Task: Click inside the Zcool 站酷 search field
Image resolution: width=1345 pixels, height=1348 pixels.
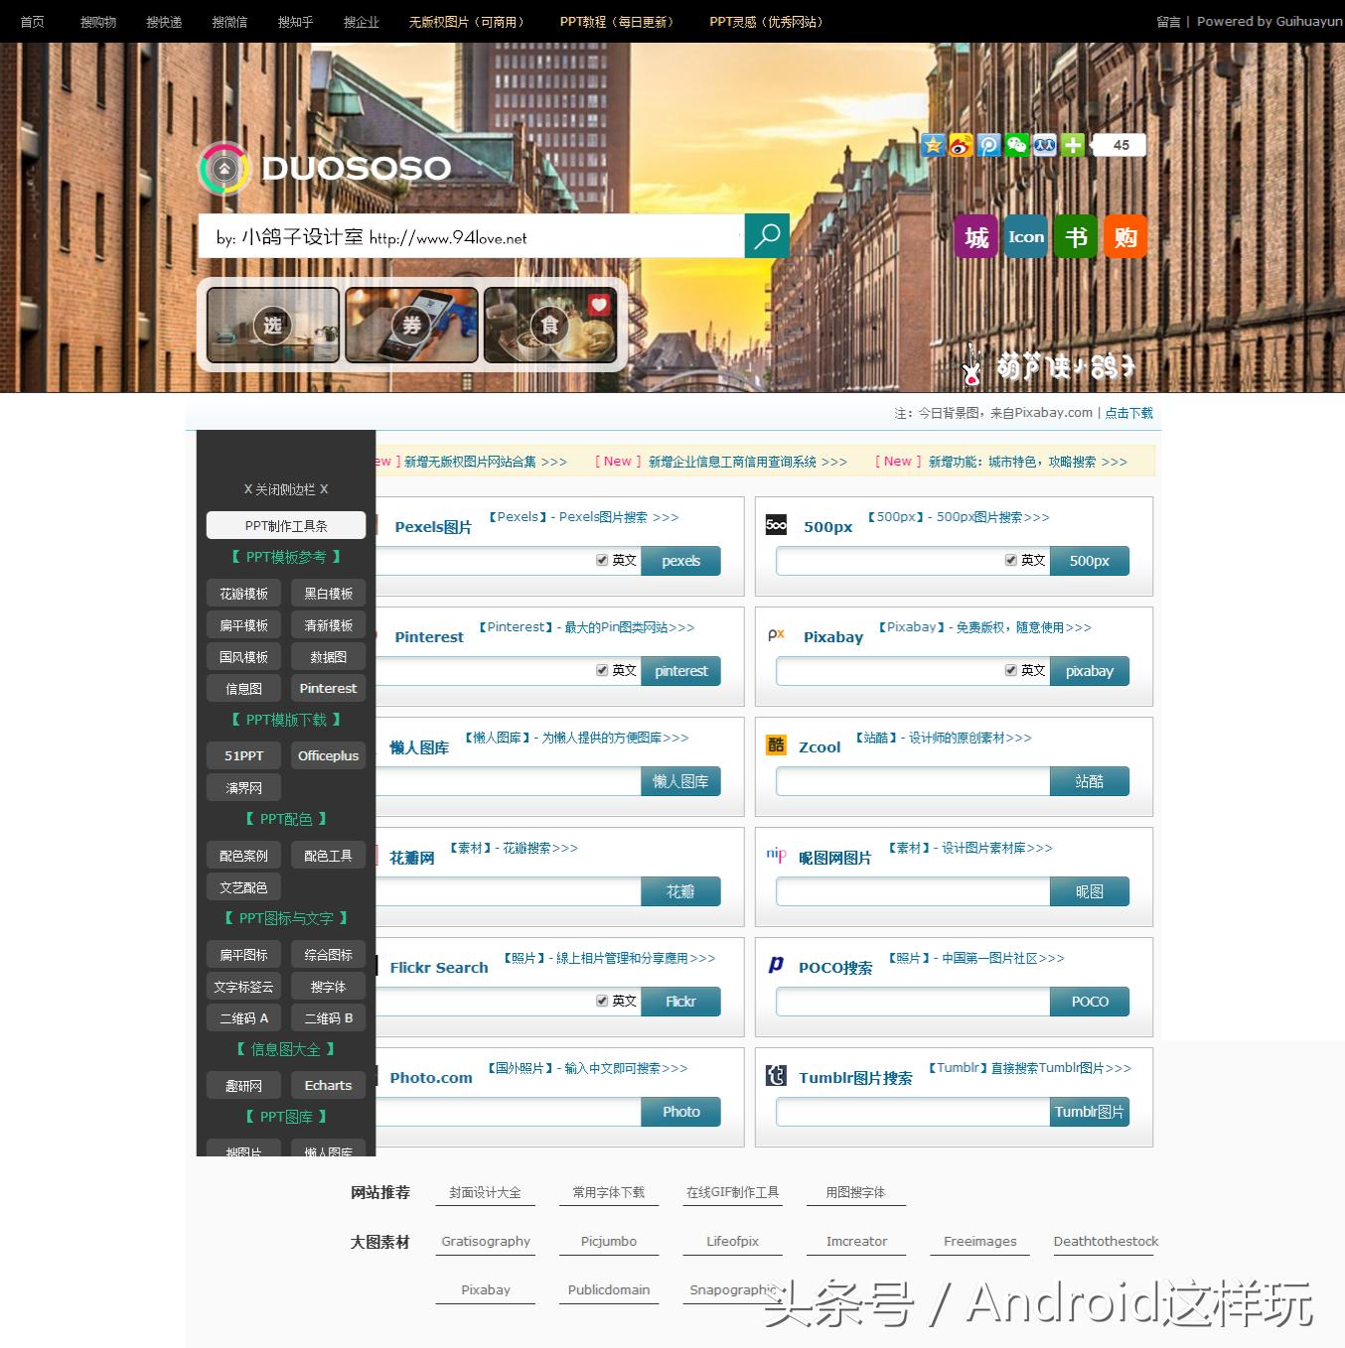Action: tap(909, 781)
